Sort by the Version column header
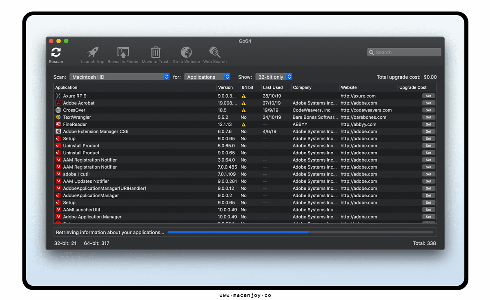Screen dimensions: 490x300 click(x=228, y=87)
